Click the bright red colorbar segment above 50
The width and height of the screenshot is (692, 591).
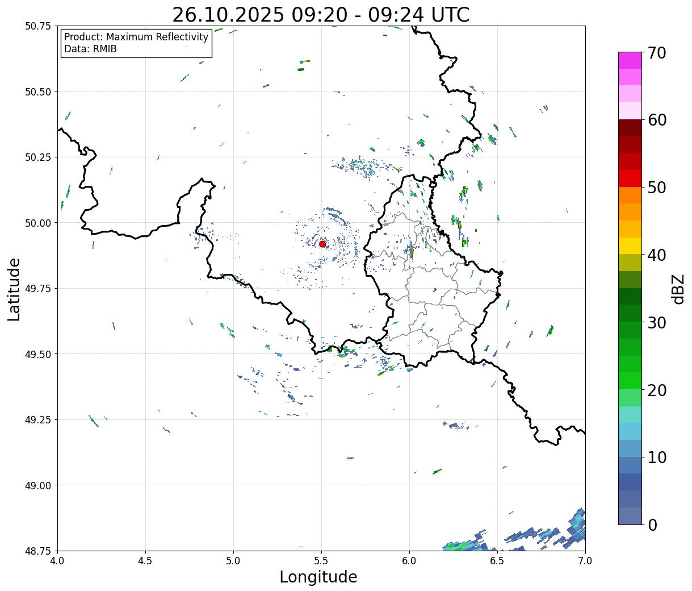(x=630, y=178)
